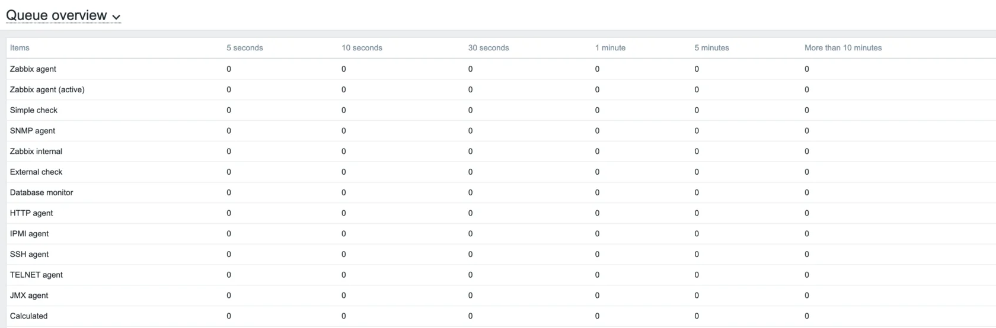
Task: Click the 10 seconds column header
Action: tap(362, 48)
